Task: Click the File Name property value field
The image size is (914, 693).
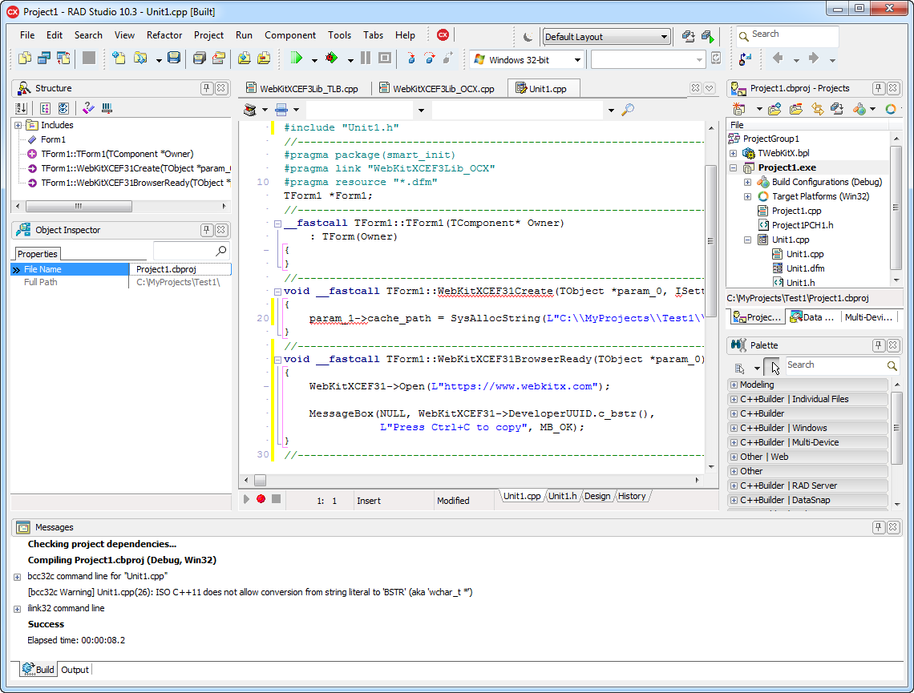Action: (180, 269)
